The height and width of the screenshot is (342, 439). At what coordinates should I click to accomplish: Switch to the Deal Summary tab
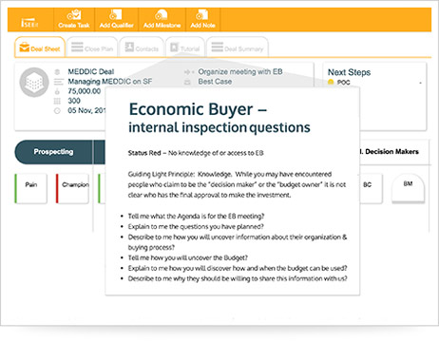coord(238,47)
